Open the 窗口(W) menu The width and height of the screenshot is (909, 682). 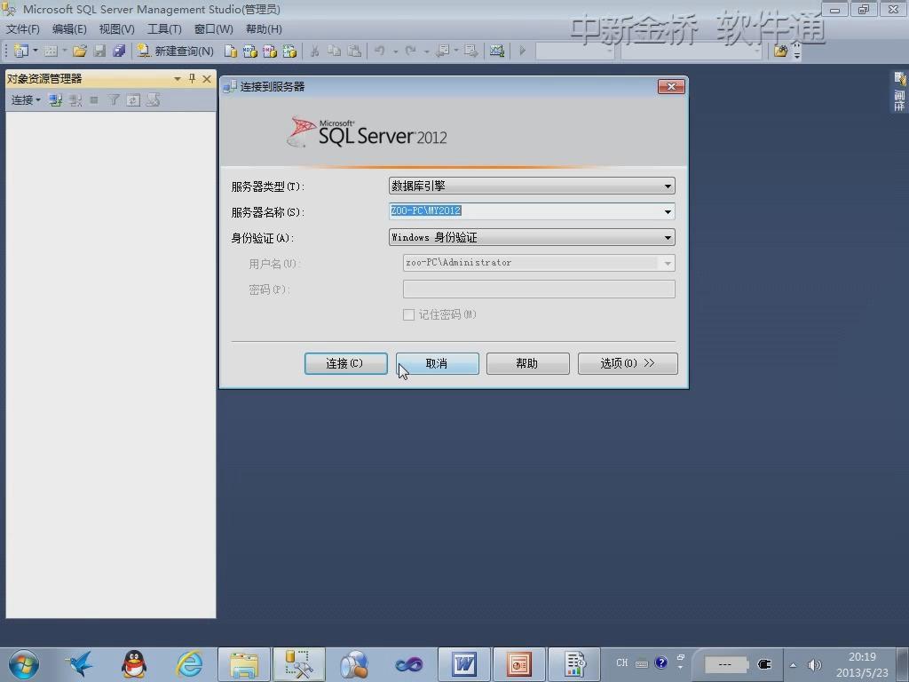click(213, 29)
